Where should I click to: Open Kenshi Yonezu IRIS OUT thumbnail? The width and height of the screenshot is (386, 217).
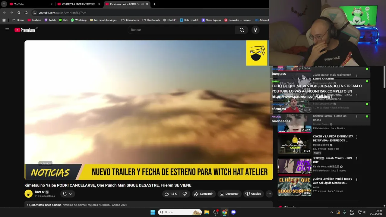(294, 165)
